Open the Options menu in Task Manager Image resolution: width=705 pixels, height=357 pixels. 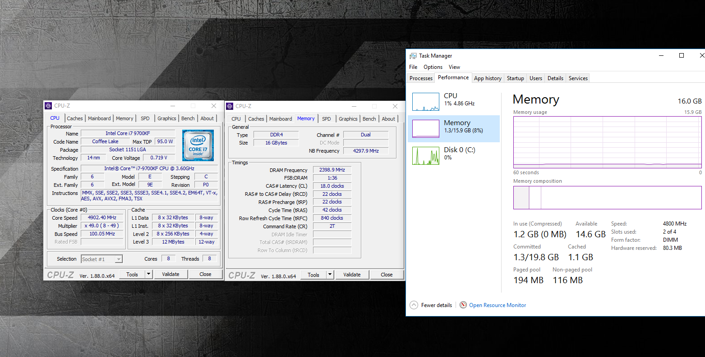(433, 67)
